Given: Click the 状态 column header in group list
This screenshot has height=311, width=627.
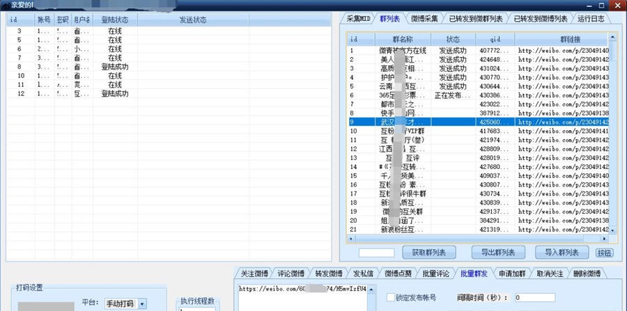Looking at the screenshot, I should (453, 40).
